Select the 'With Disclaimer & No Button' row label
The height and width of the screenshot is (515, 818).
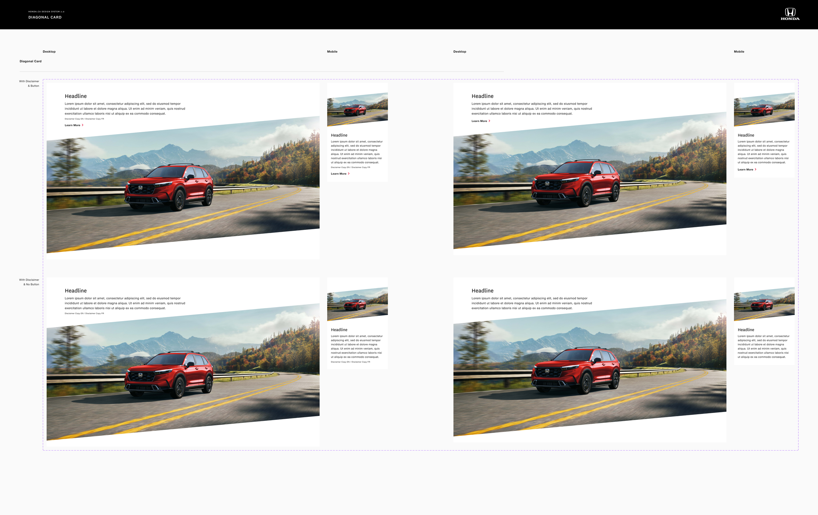point(29,282)
